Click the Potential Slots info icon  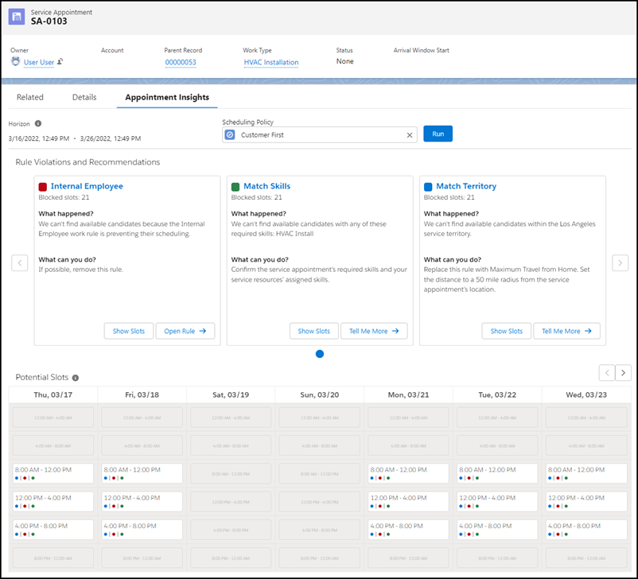click(x=76, y=379)
